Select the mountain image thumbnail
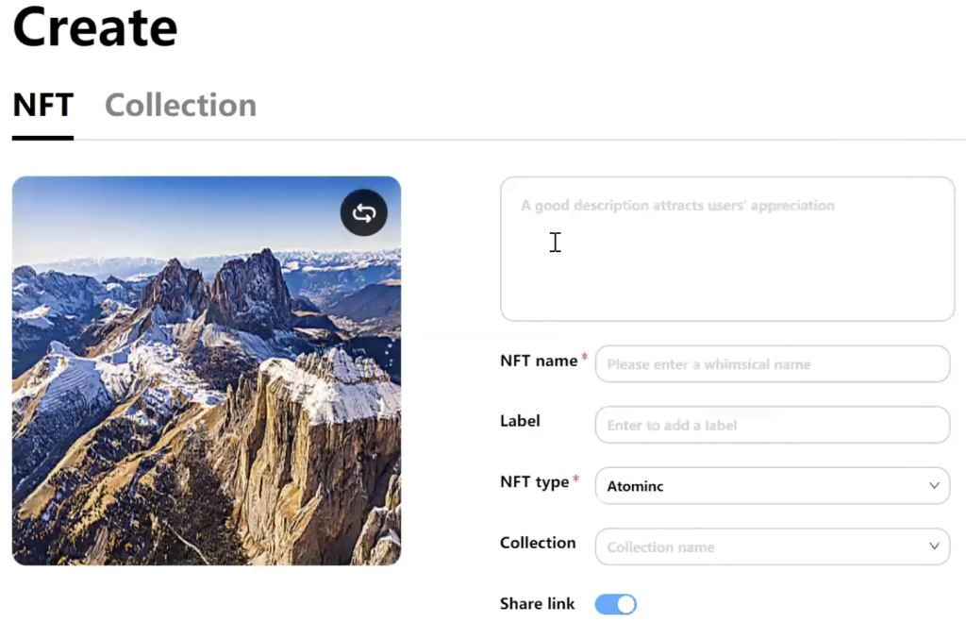The width and height of the screenshot is (966, 622). [207, 371]
